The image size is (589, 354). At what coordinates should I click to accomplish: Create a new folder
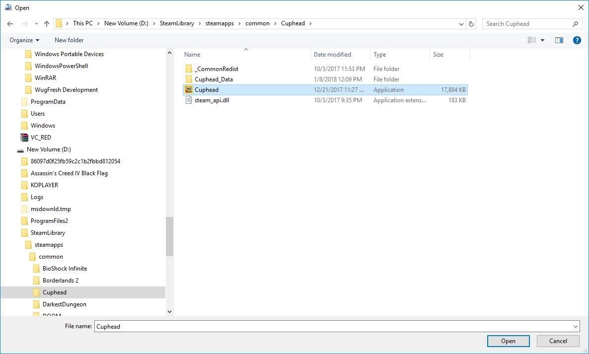(69, 40)
